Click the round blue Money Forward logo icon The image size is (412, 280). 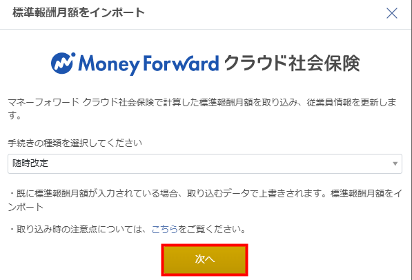[63, 63]
